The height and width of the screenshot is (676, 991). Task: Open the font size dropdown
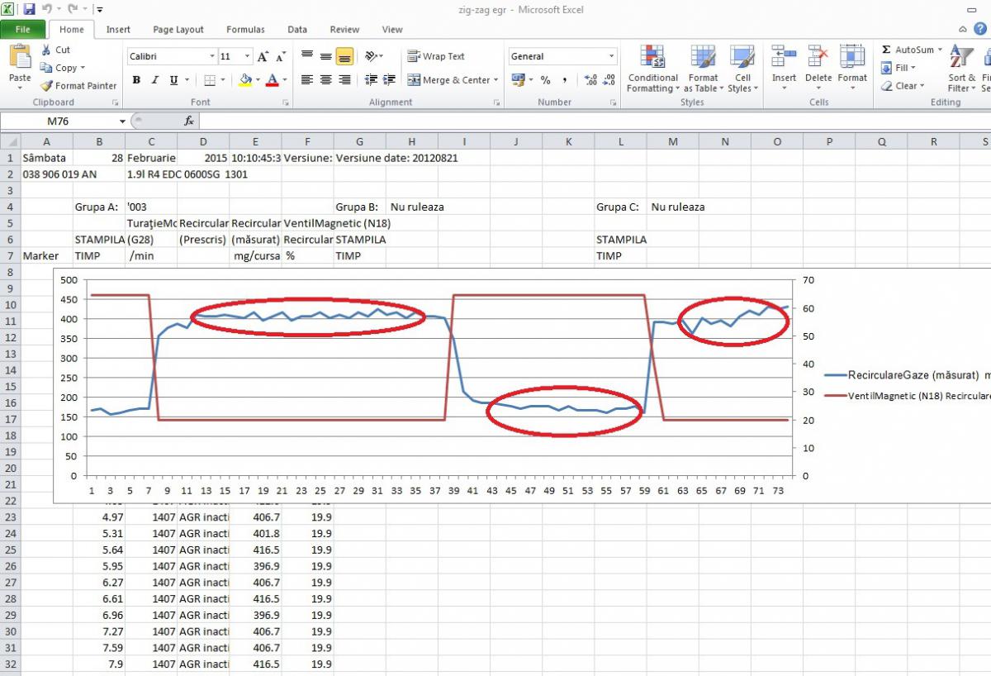tap(247, 57)
